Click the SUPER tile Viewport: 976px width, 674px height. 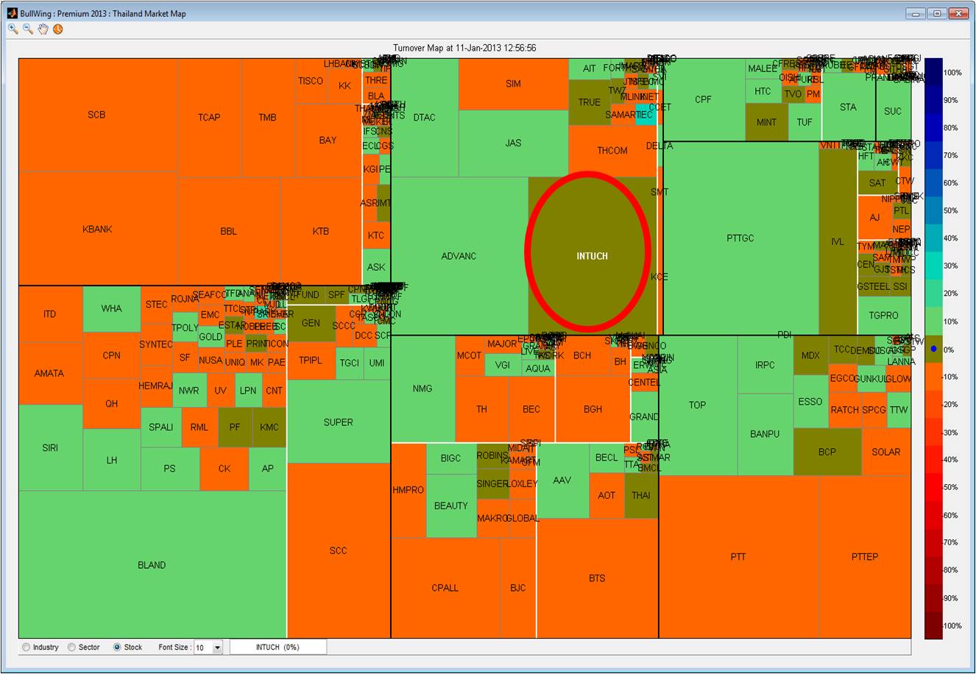click(339, 422)
